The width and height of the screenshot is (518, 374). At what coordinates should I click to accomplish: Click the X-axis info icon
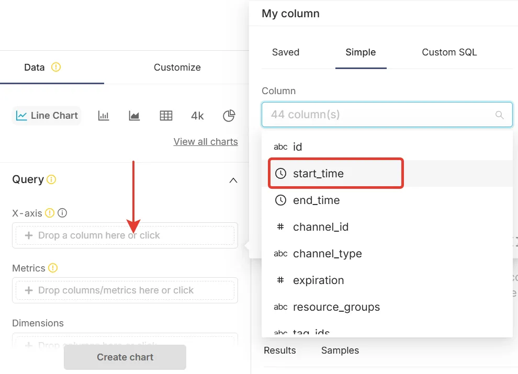(x=62, y=213)
